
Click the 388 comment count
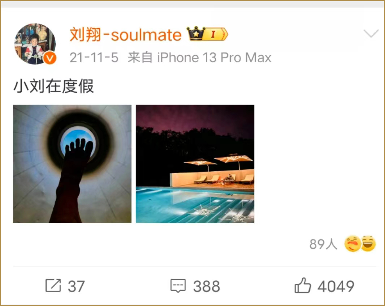tap(207, 286)
